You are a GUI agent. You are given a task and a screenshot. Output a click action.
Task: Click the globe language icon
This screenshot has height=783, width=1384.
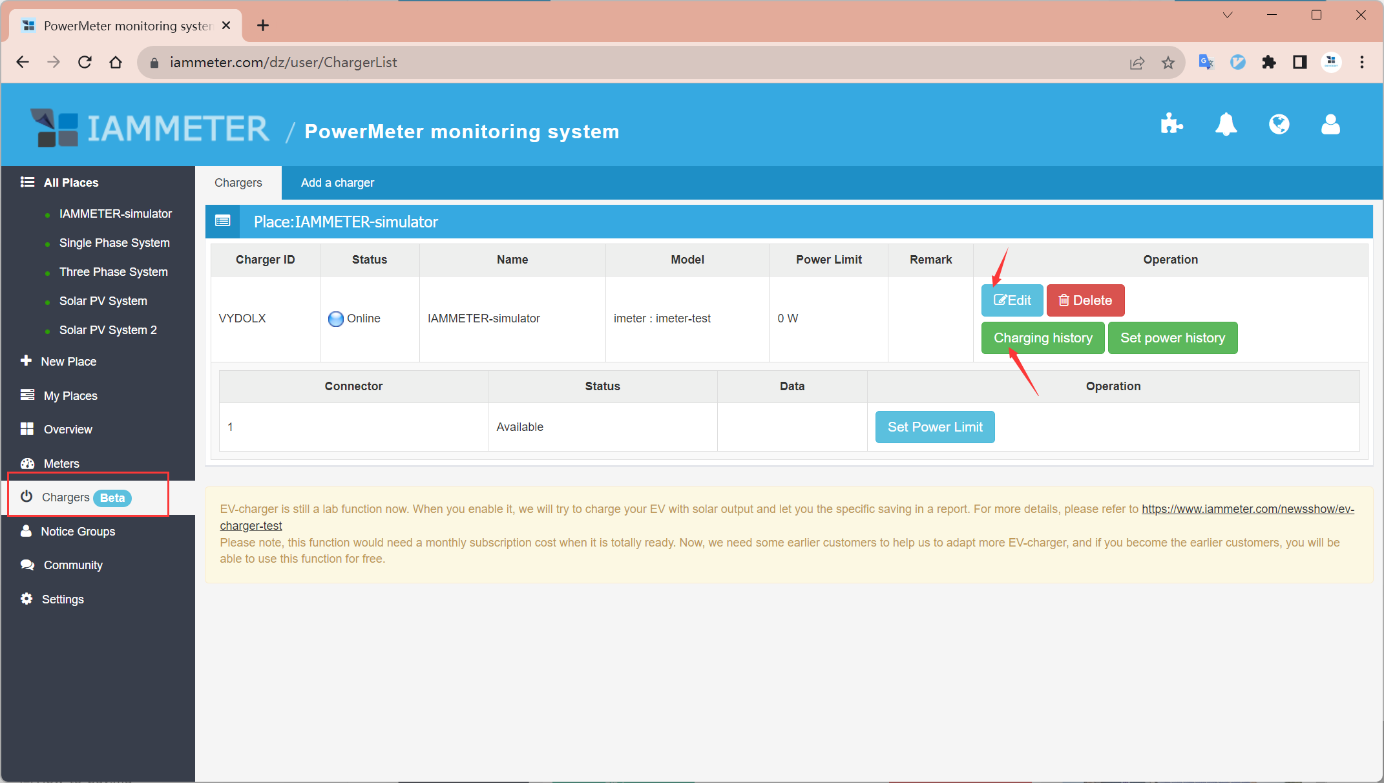click(x=1279, y=124)
